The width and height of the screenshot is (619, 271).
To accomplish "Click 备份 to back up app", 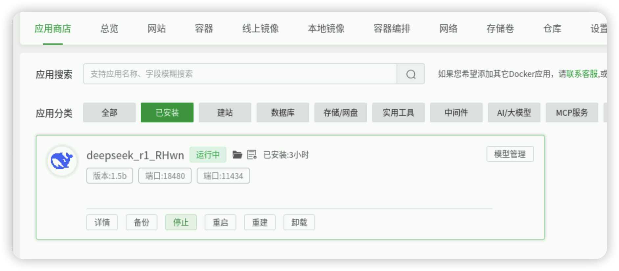I will click(142, 223).
